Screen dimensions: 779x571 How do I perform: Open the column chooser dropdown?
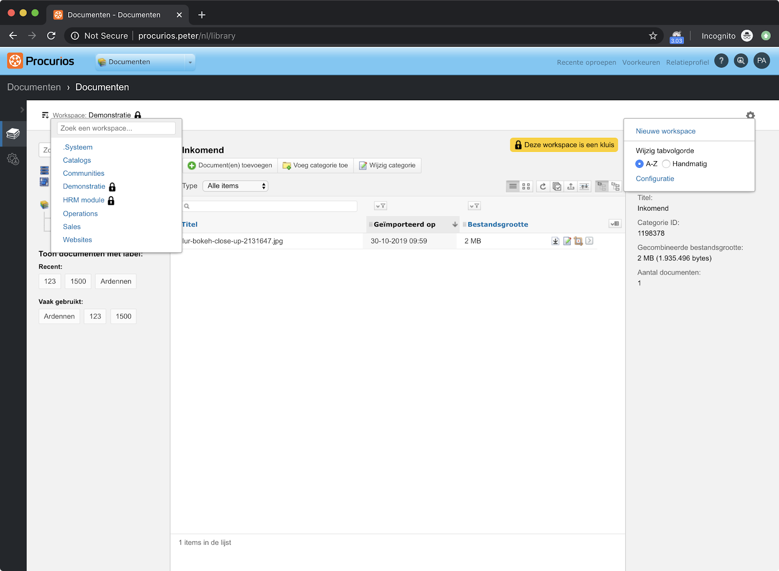click(615, 224)
